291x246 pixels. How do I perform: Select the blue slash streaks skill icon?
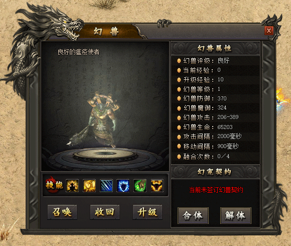point(106,185)
